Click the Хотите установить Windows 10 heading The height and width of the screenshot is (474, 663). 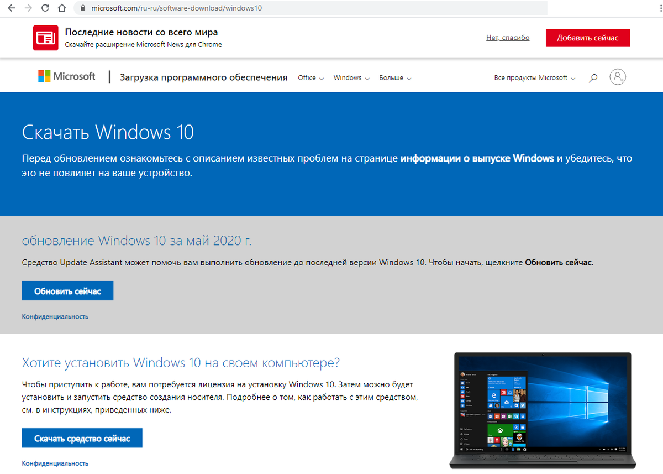(181, 363)
